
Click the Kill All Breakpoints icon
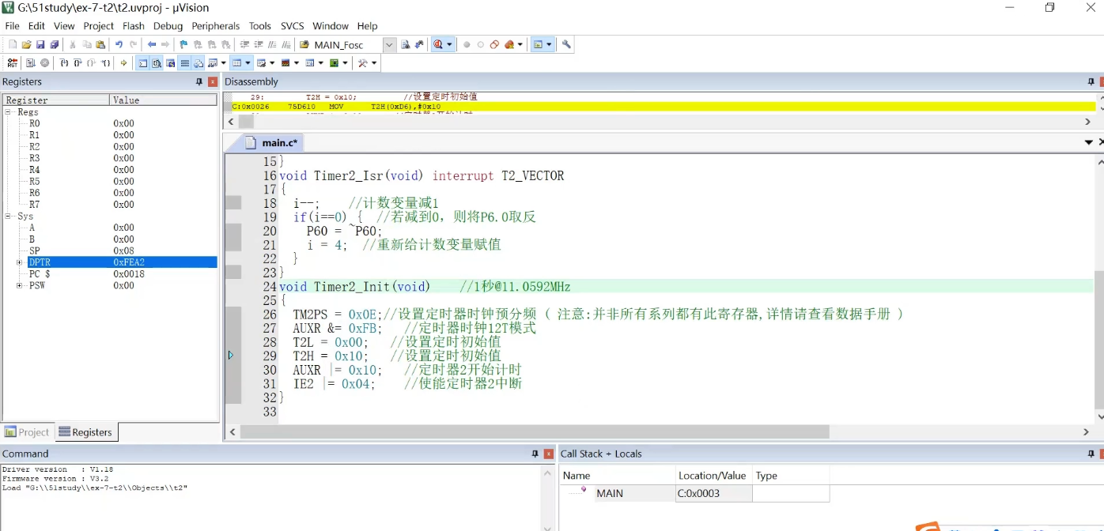[x=509, y=45]
